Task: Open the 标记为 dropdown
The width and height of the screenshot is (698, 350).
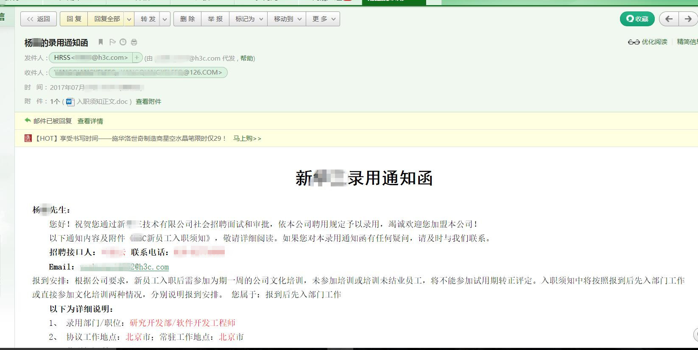Action: pyautogui.click(x=248, y=19)
